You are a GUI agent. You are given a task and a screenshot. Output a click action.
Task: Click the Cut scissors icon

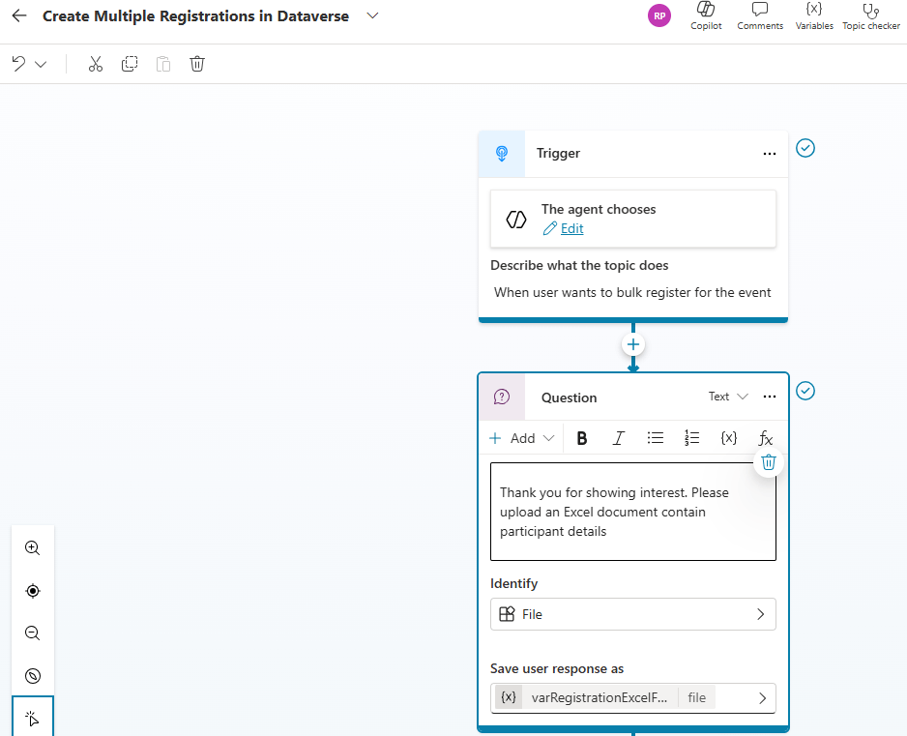(95, 64)
